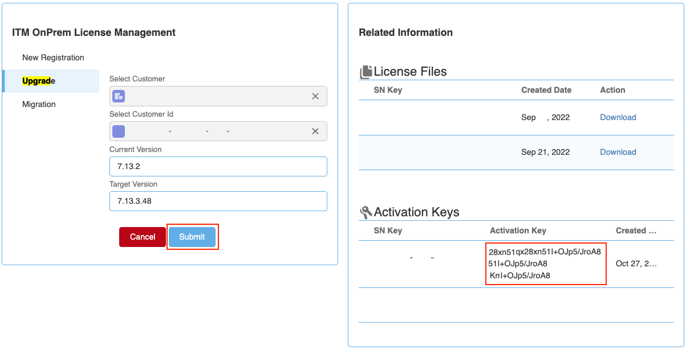686x350 pixels.
Task: Click the Current Version input showing 7.13.2
Action: [x=218, y=167]
